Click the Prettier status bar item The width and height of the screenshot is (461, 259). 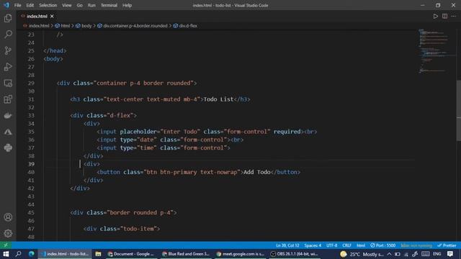tap(447, 245)
